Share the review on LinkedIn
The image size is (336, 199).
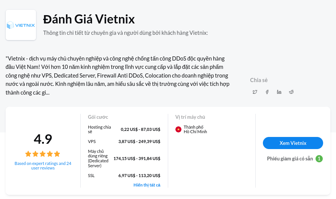[x=279, y=92]
